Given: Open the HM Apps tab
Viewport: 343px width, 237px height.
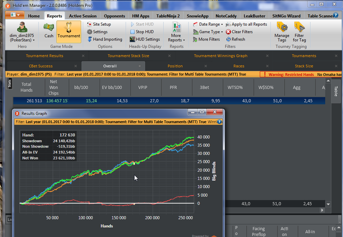Looking at the screenshot, I should [141, 16].
